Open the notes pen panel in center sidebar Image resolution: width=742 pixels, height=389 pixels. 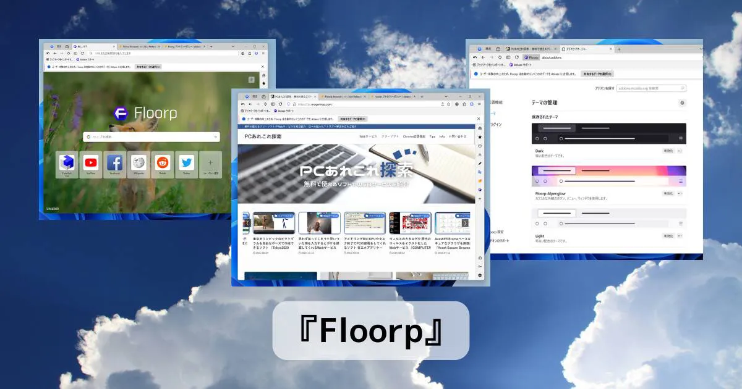480,163
